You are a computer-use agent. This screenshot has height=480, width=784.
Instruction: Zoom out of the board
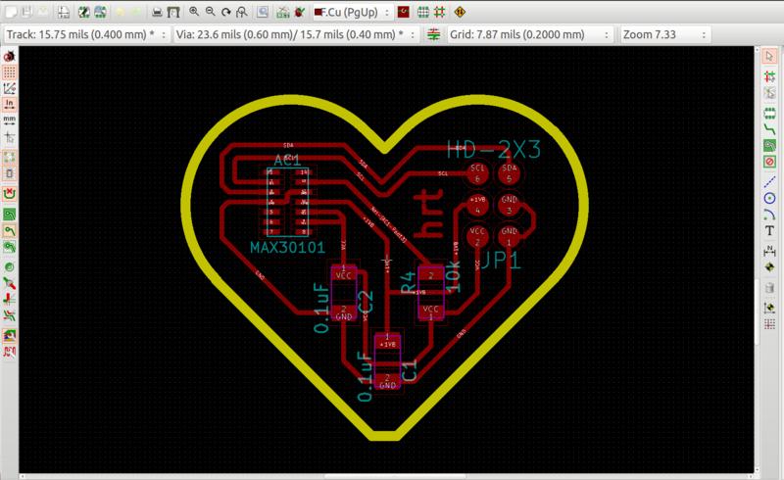210,12
